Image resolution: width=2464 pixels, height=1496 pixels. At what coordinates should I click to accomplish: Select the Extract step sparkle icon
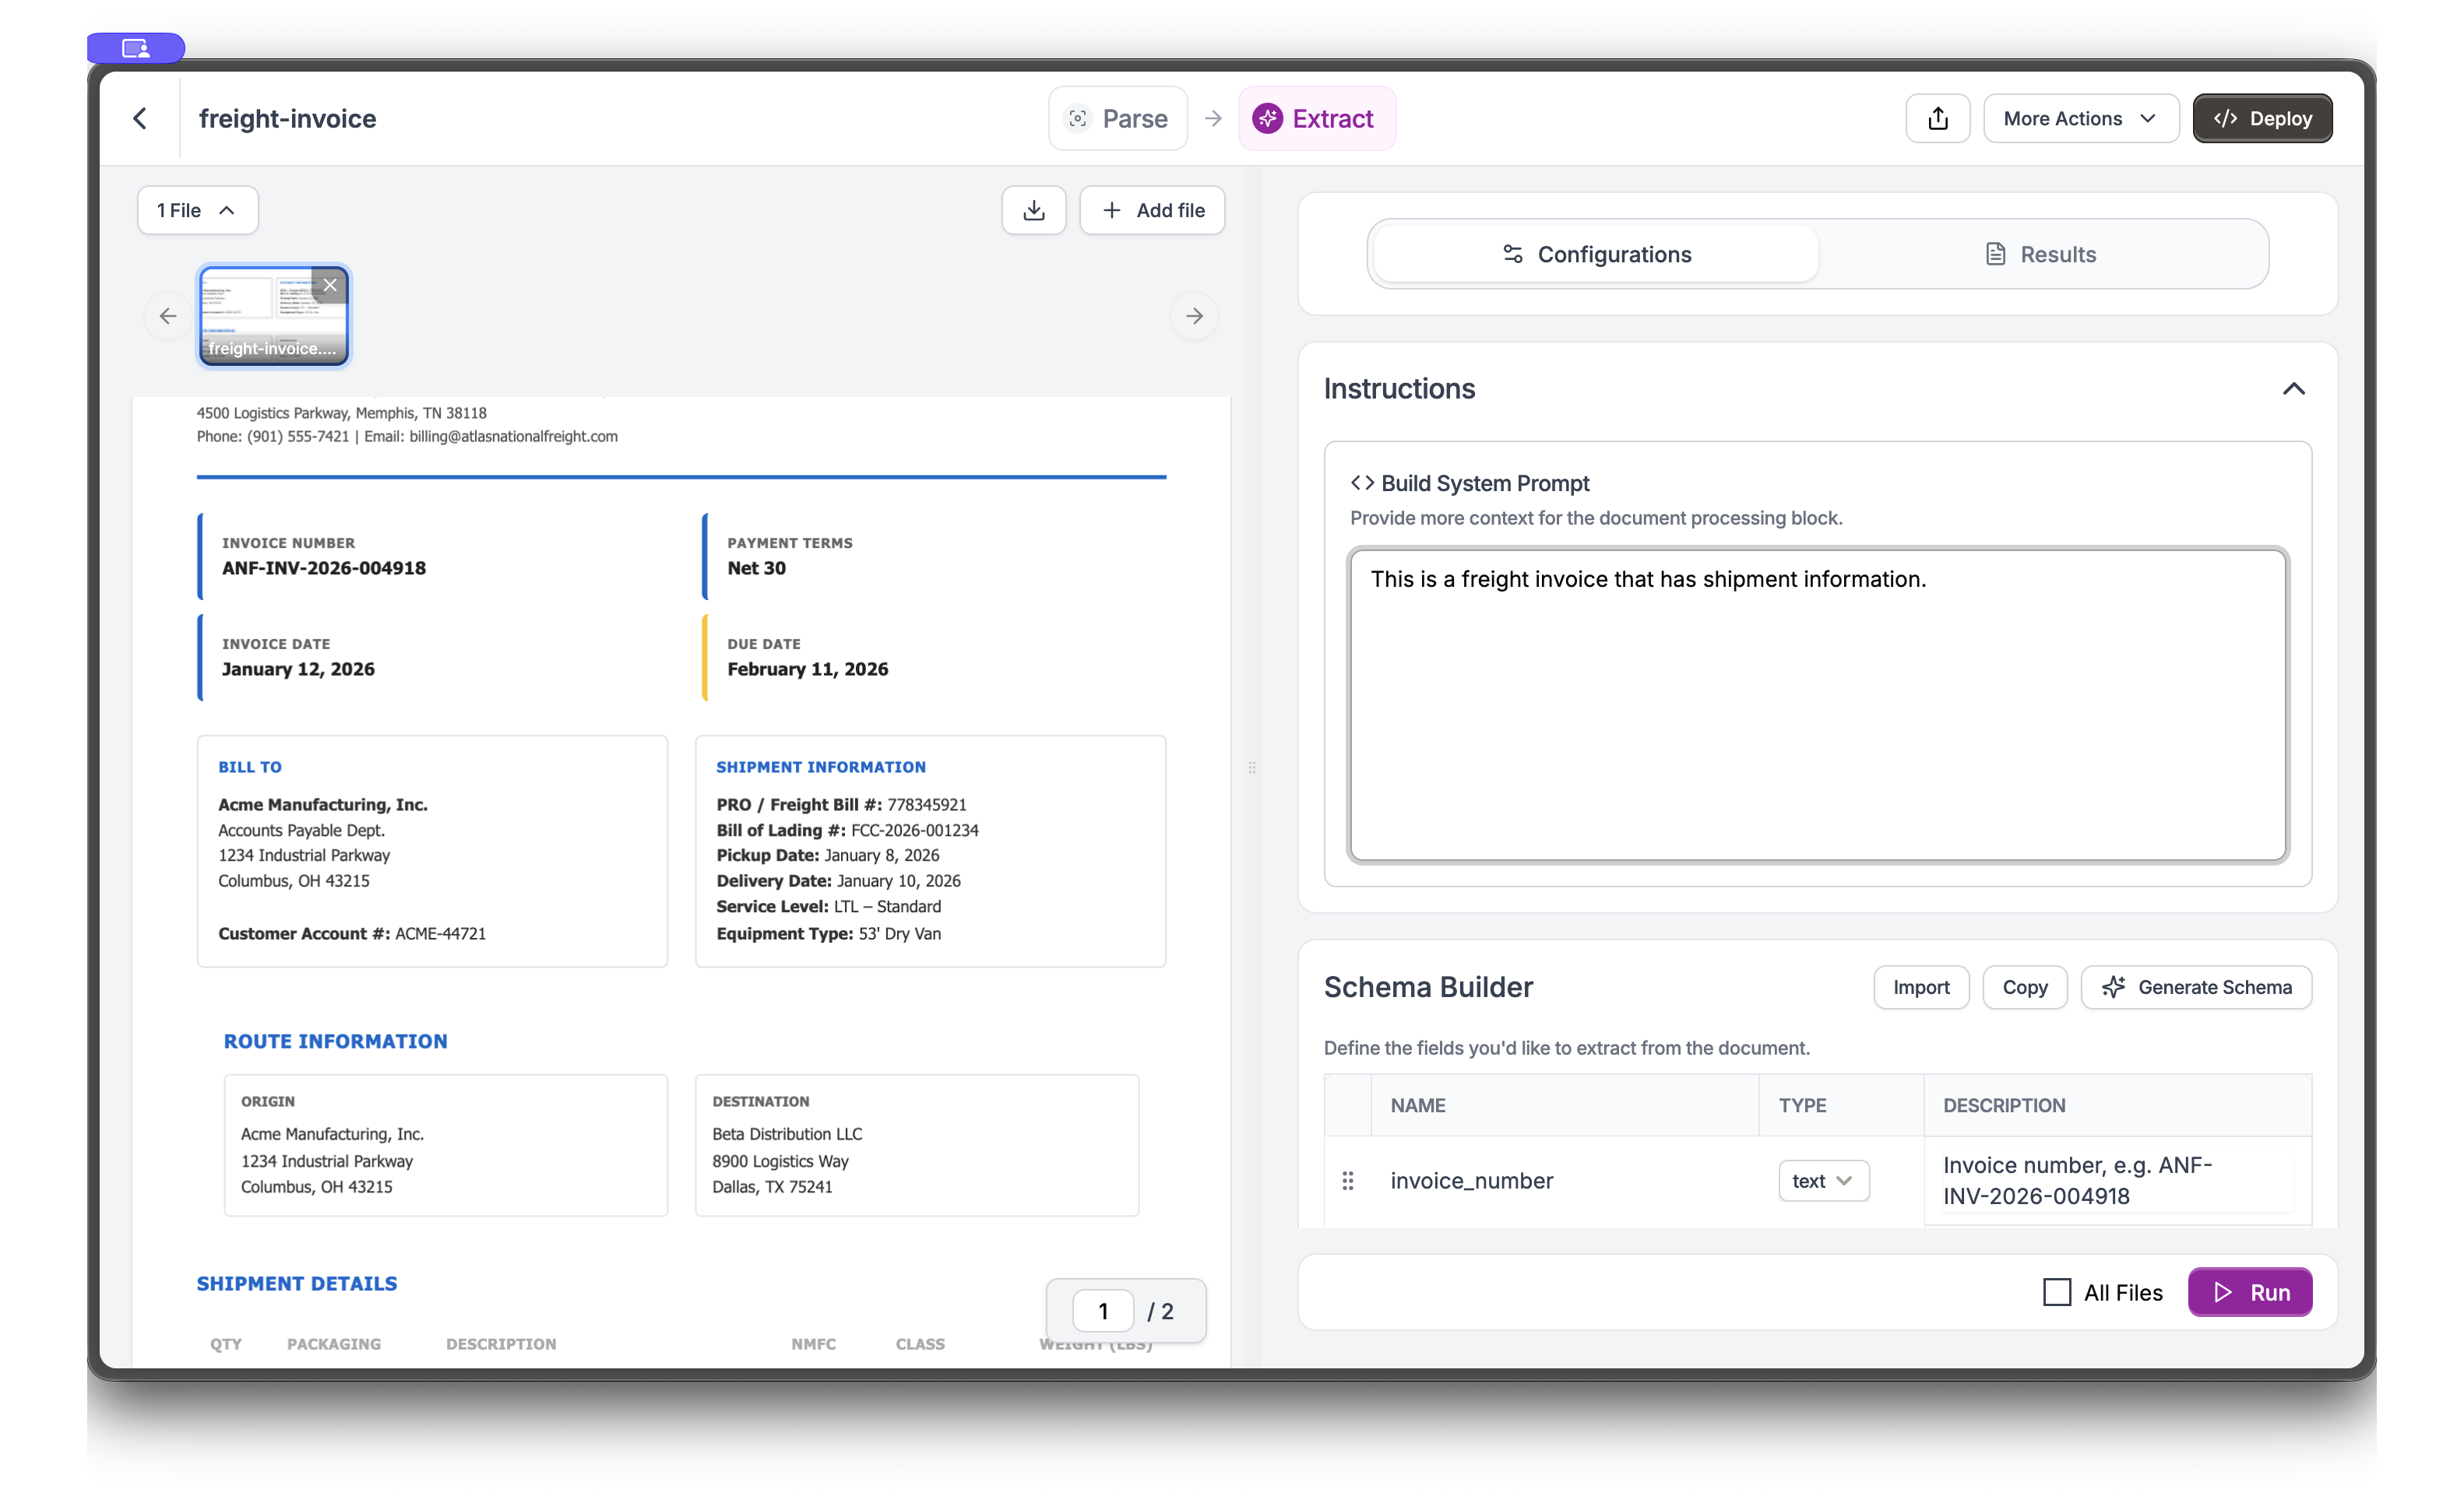tap(1268, 118)
